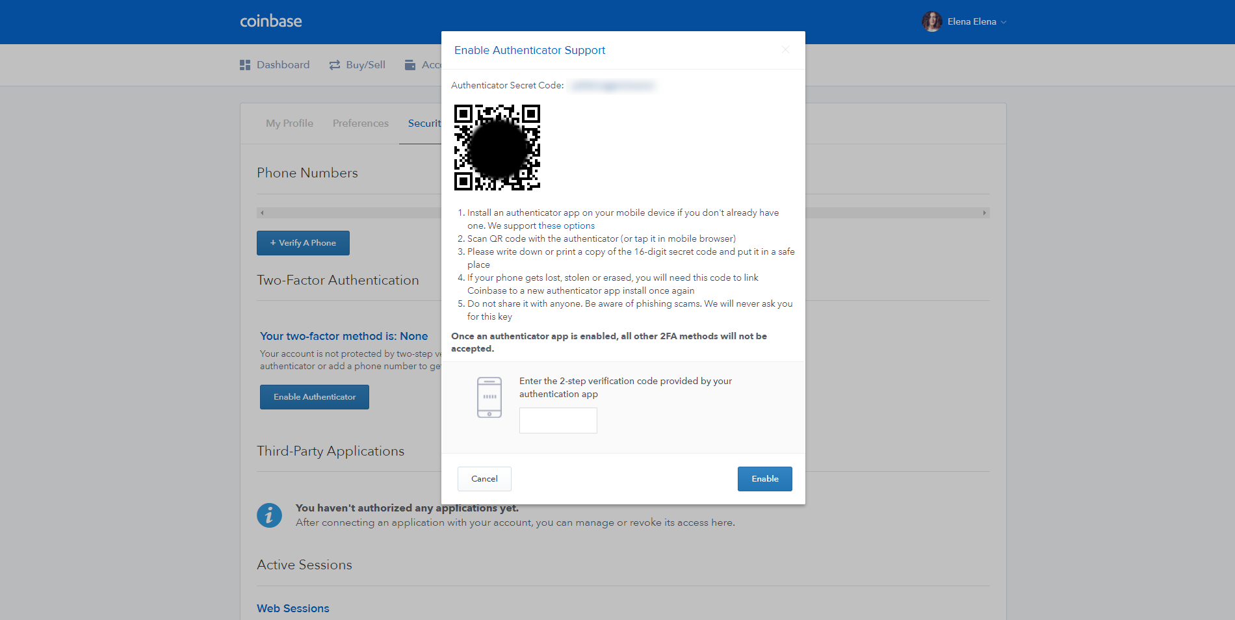Click the coinbase logo

[270, 21]
